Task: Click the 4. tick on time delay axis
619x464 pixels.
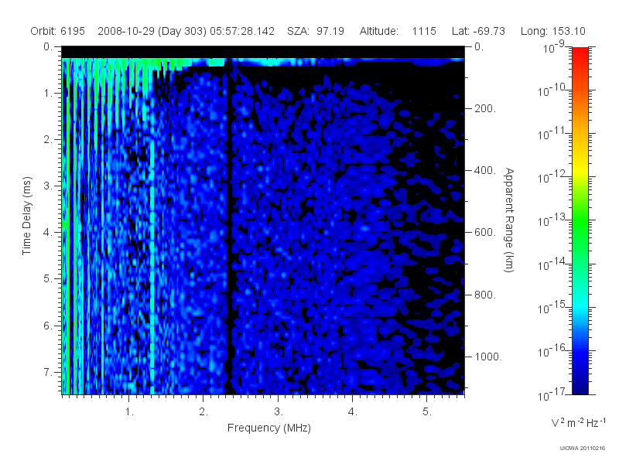Action: tap(48, 233)
